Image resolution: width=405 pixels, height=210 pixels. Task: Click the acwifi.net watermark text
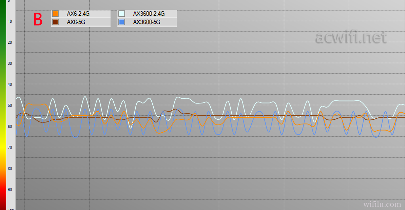pyautogui.click(x=351, y=37)
